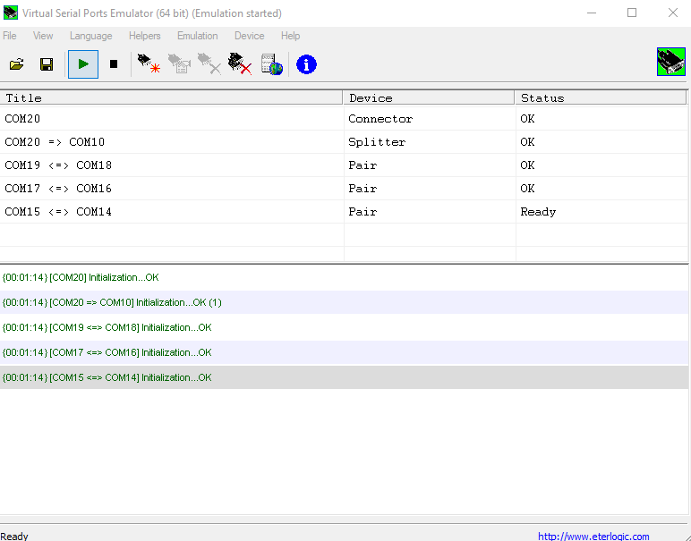Open the Help menu
This screenshot has height=541, width=691.
click(x=290, y=36)
